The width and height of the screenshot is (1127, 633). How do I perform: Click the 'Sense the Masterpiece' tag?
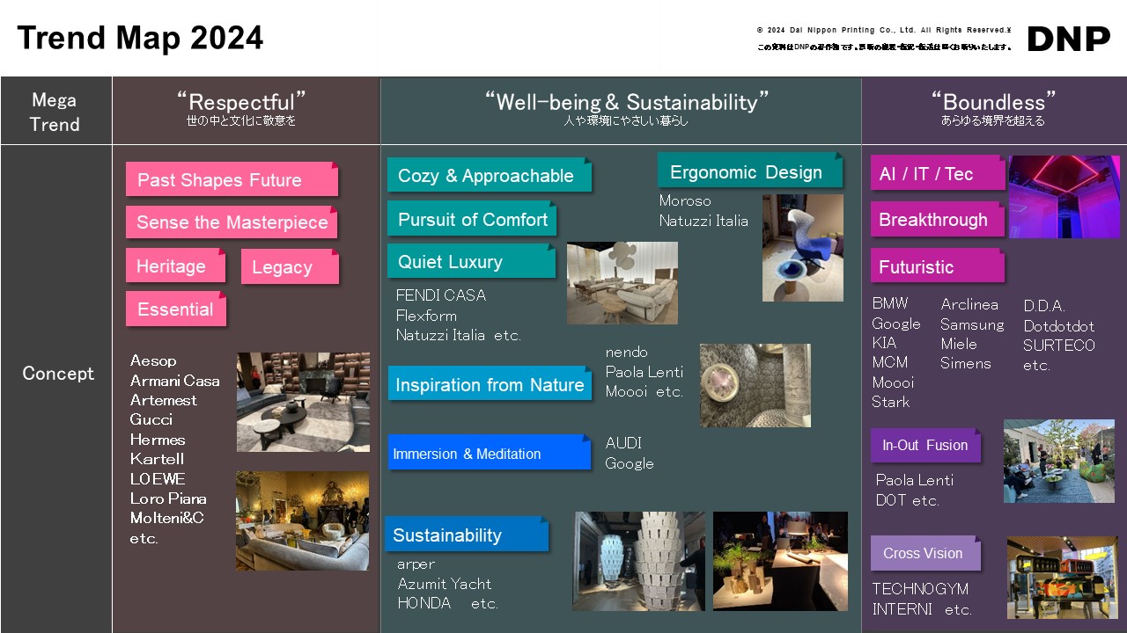pyautogui.click(x=232, y=222)
